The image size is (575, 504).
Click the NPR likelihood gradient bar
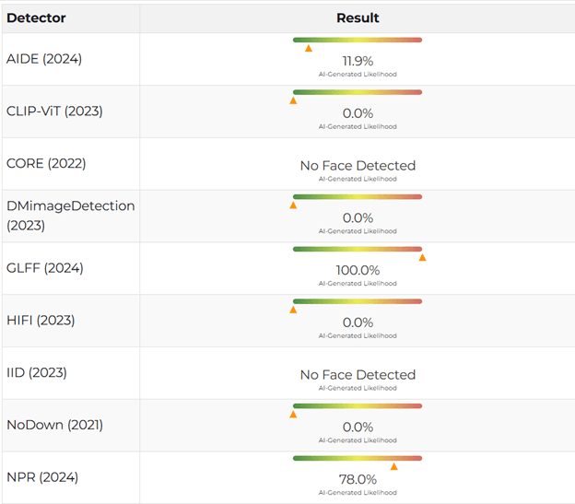pos(358,458)
